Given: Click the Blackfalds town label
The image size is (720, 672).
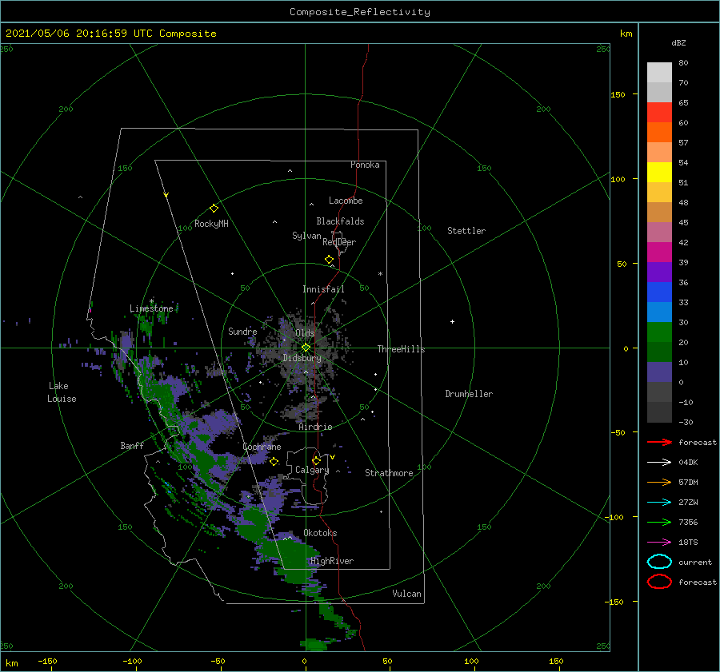Looking at the screenshot, I should [x=340, y=221].
